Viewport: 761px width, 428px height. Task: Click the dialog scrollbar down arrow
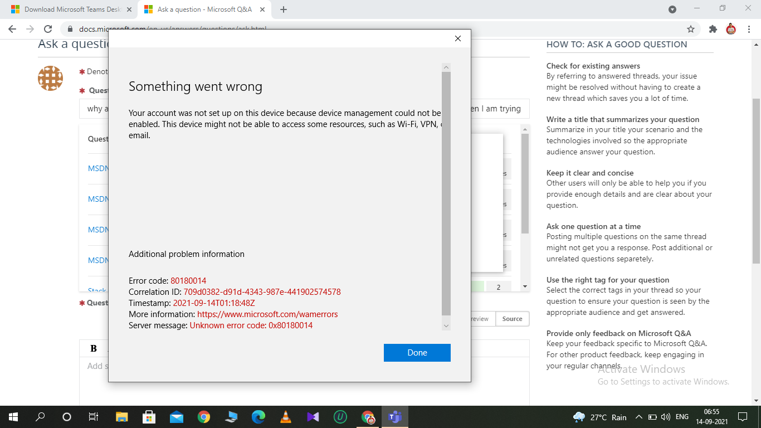coord(446,325)
